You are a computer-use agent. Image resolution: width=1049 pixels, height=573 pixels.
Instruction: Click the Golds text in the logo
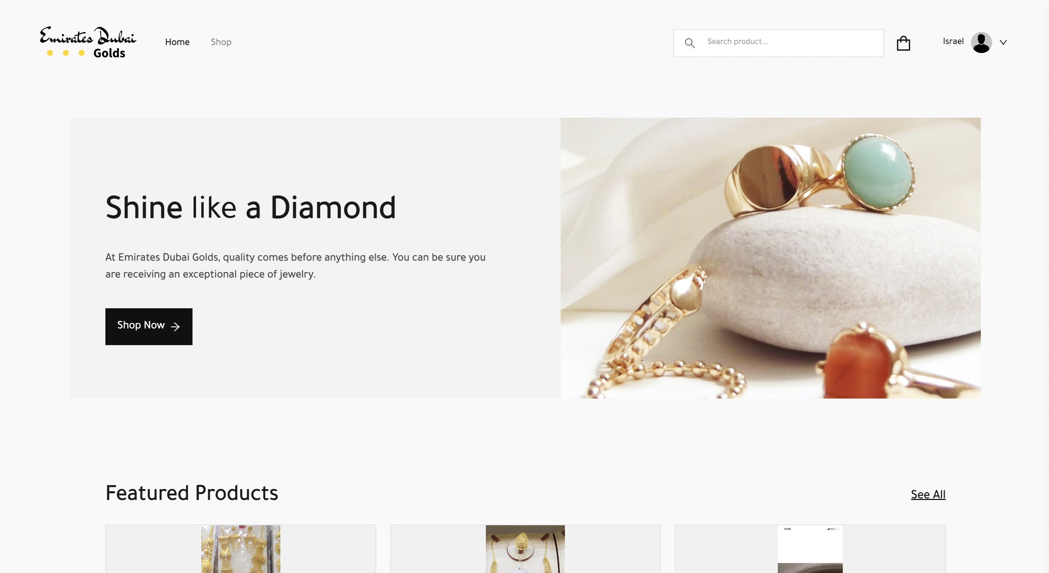[109, 53]
